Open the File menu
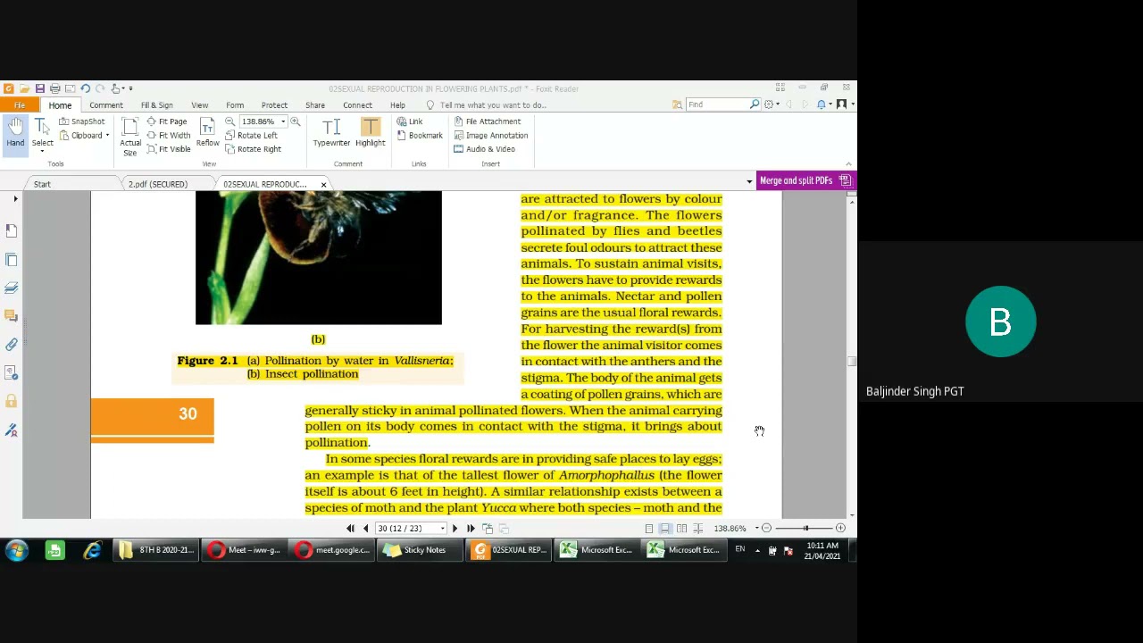Screen dimensions: 1143x643 [19, 105]
